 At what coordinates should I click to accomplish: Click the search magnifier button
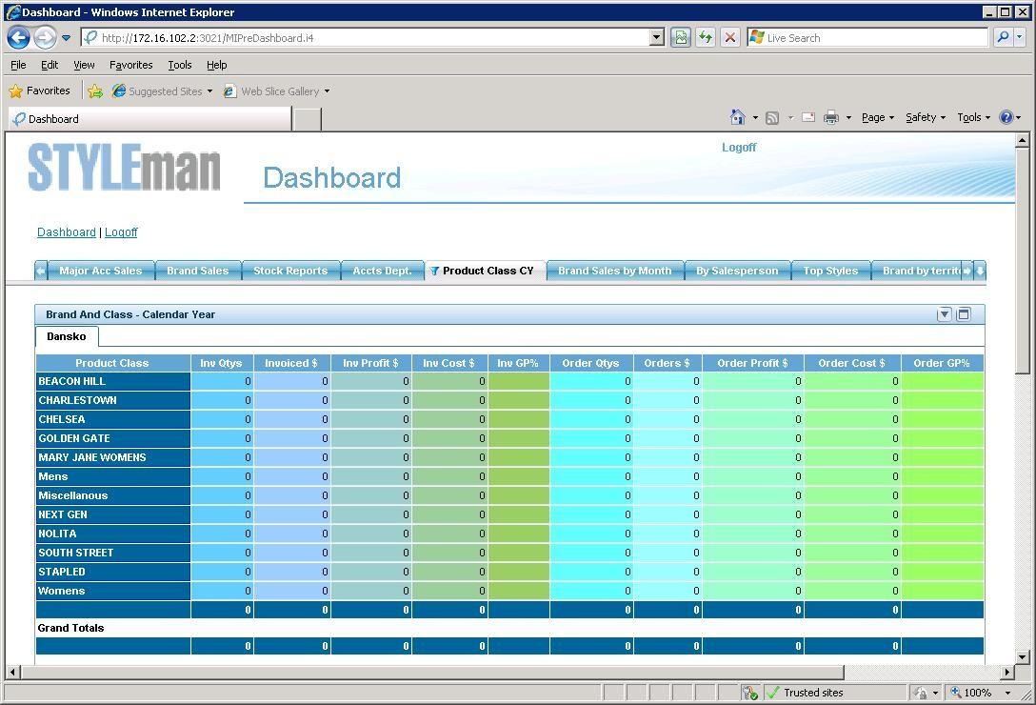[1003, 38]
